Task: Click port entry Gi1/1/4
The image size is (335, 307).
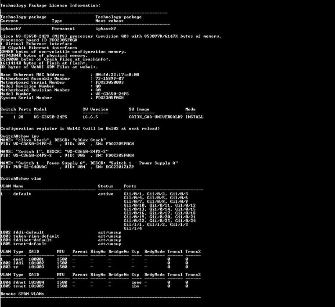Action: (133, 228)
